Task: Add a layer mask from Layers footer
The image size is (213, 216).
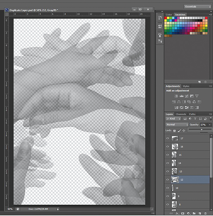Action: [183, 213]
